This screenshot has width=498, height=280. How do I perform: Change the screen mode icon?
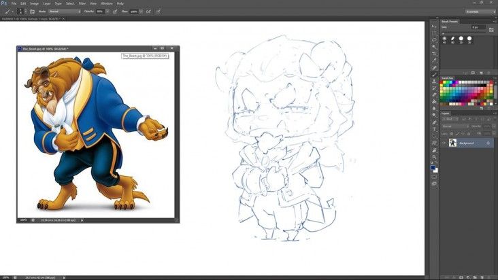coord(434,183)
